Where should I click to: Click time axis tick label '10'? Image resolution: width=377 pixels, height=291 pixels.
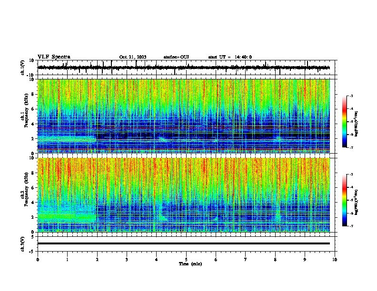coord(335,260)
